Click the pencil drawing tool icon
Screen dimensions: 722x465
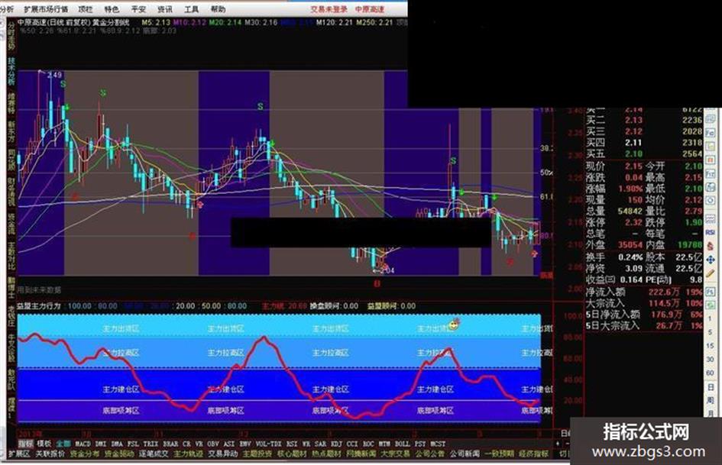[711, 274]
